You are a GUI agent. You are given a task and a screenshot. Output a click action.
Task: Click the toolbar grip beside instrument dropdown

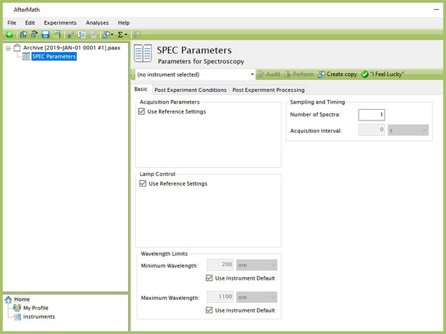point(133,74)
